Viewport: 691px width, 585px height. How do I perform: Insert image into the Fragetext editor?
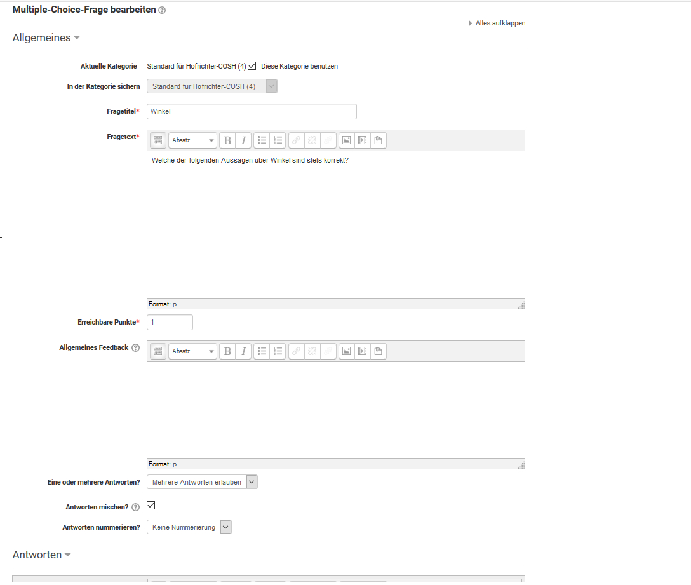pos(346,140)
